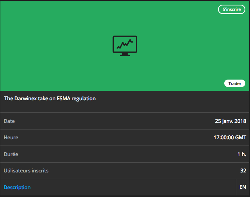Click the 'Heure' row label

(x=11, y=137)
